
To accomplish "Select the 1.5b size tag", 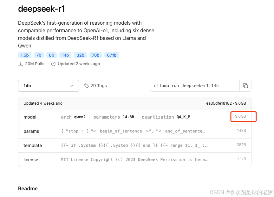I will [25, 55].
